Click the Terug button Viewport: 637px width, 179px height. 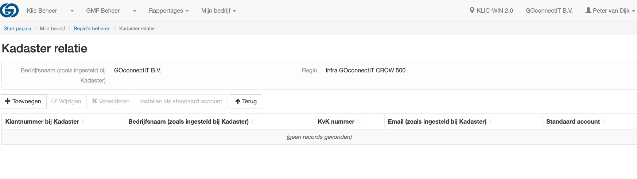point(246,101)
